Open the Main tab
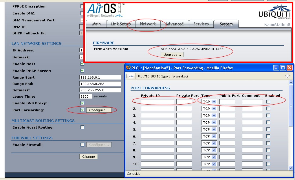 (x=96, y=24)
